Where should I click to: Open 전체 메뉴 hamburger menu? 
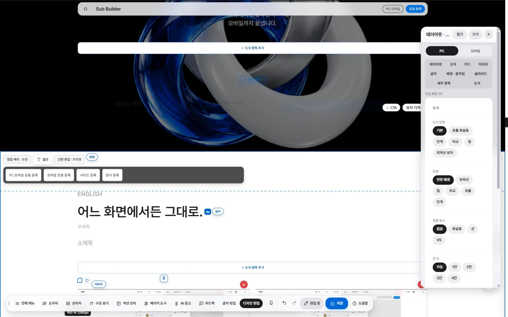pos(25,303)
